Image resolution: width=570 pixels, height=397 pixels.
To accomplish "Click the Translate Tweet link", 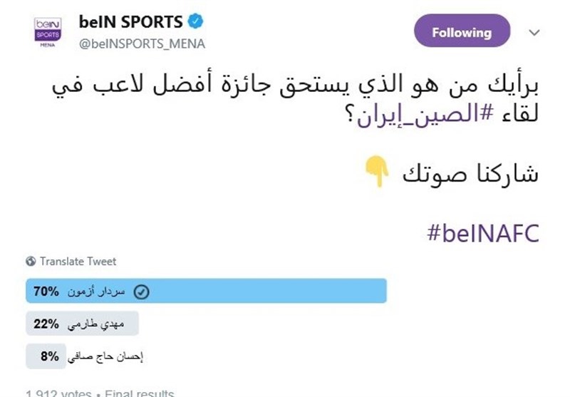I will [x=78, y=262].
